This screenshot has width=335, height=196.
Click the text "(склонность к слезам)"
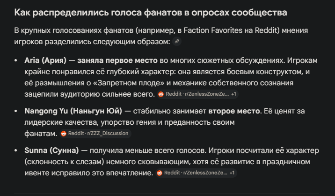click(x=64, y=162)
